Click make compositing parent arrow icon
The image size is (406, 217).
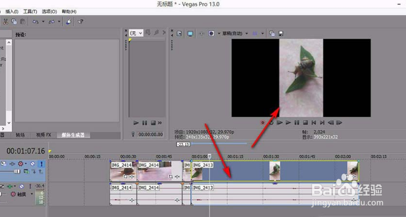pyautogui.click(x=40, y=171)
